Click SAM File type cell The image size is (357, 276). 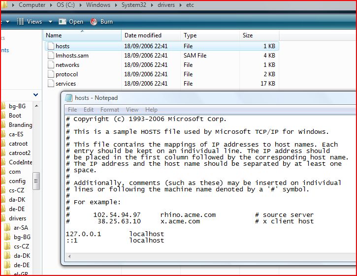coord(195,56)
